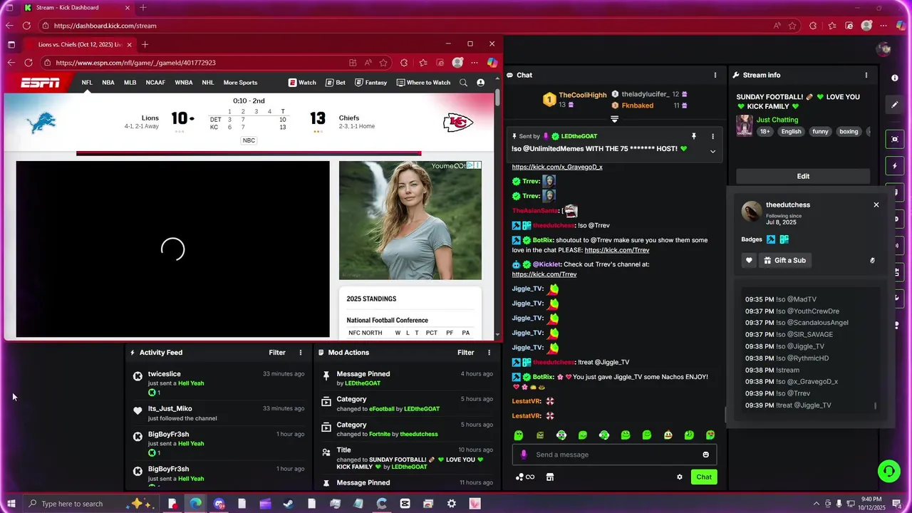Click the Just Chatting category link

click(777, 120)
